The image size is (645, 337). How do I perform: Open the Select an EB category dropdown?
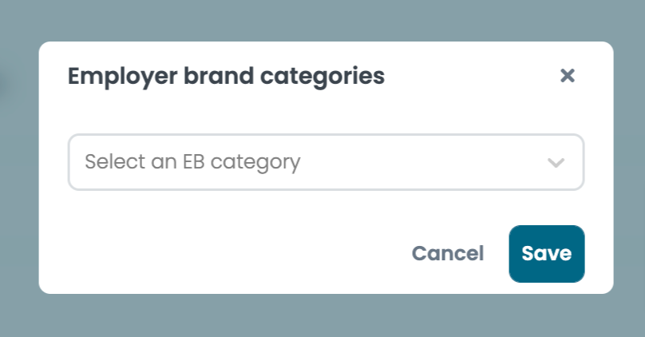pyautogui.click(x=326, y=162)
